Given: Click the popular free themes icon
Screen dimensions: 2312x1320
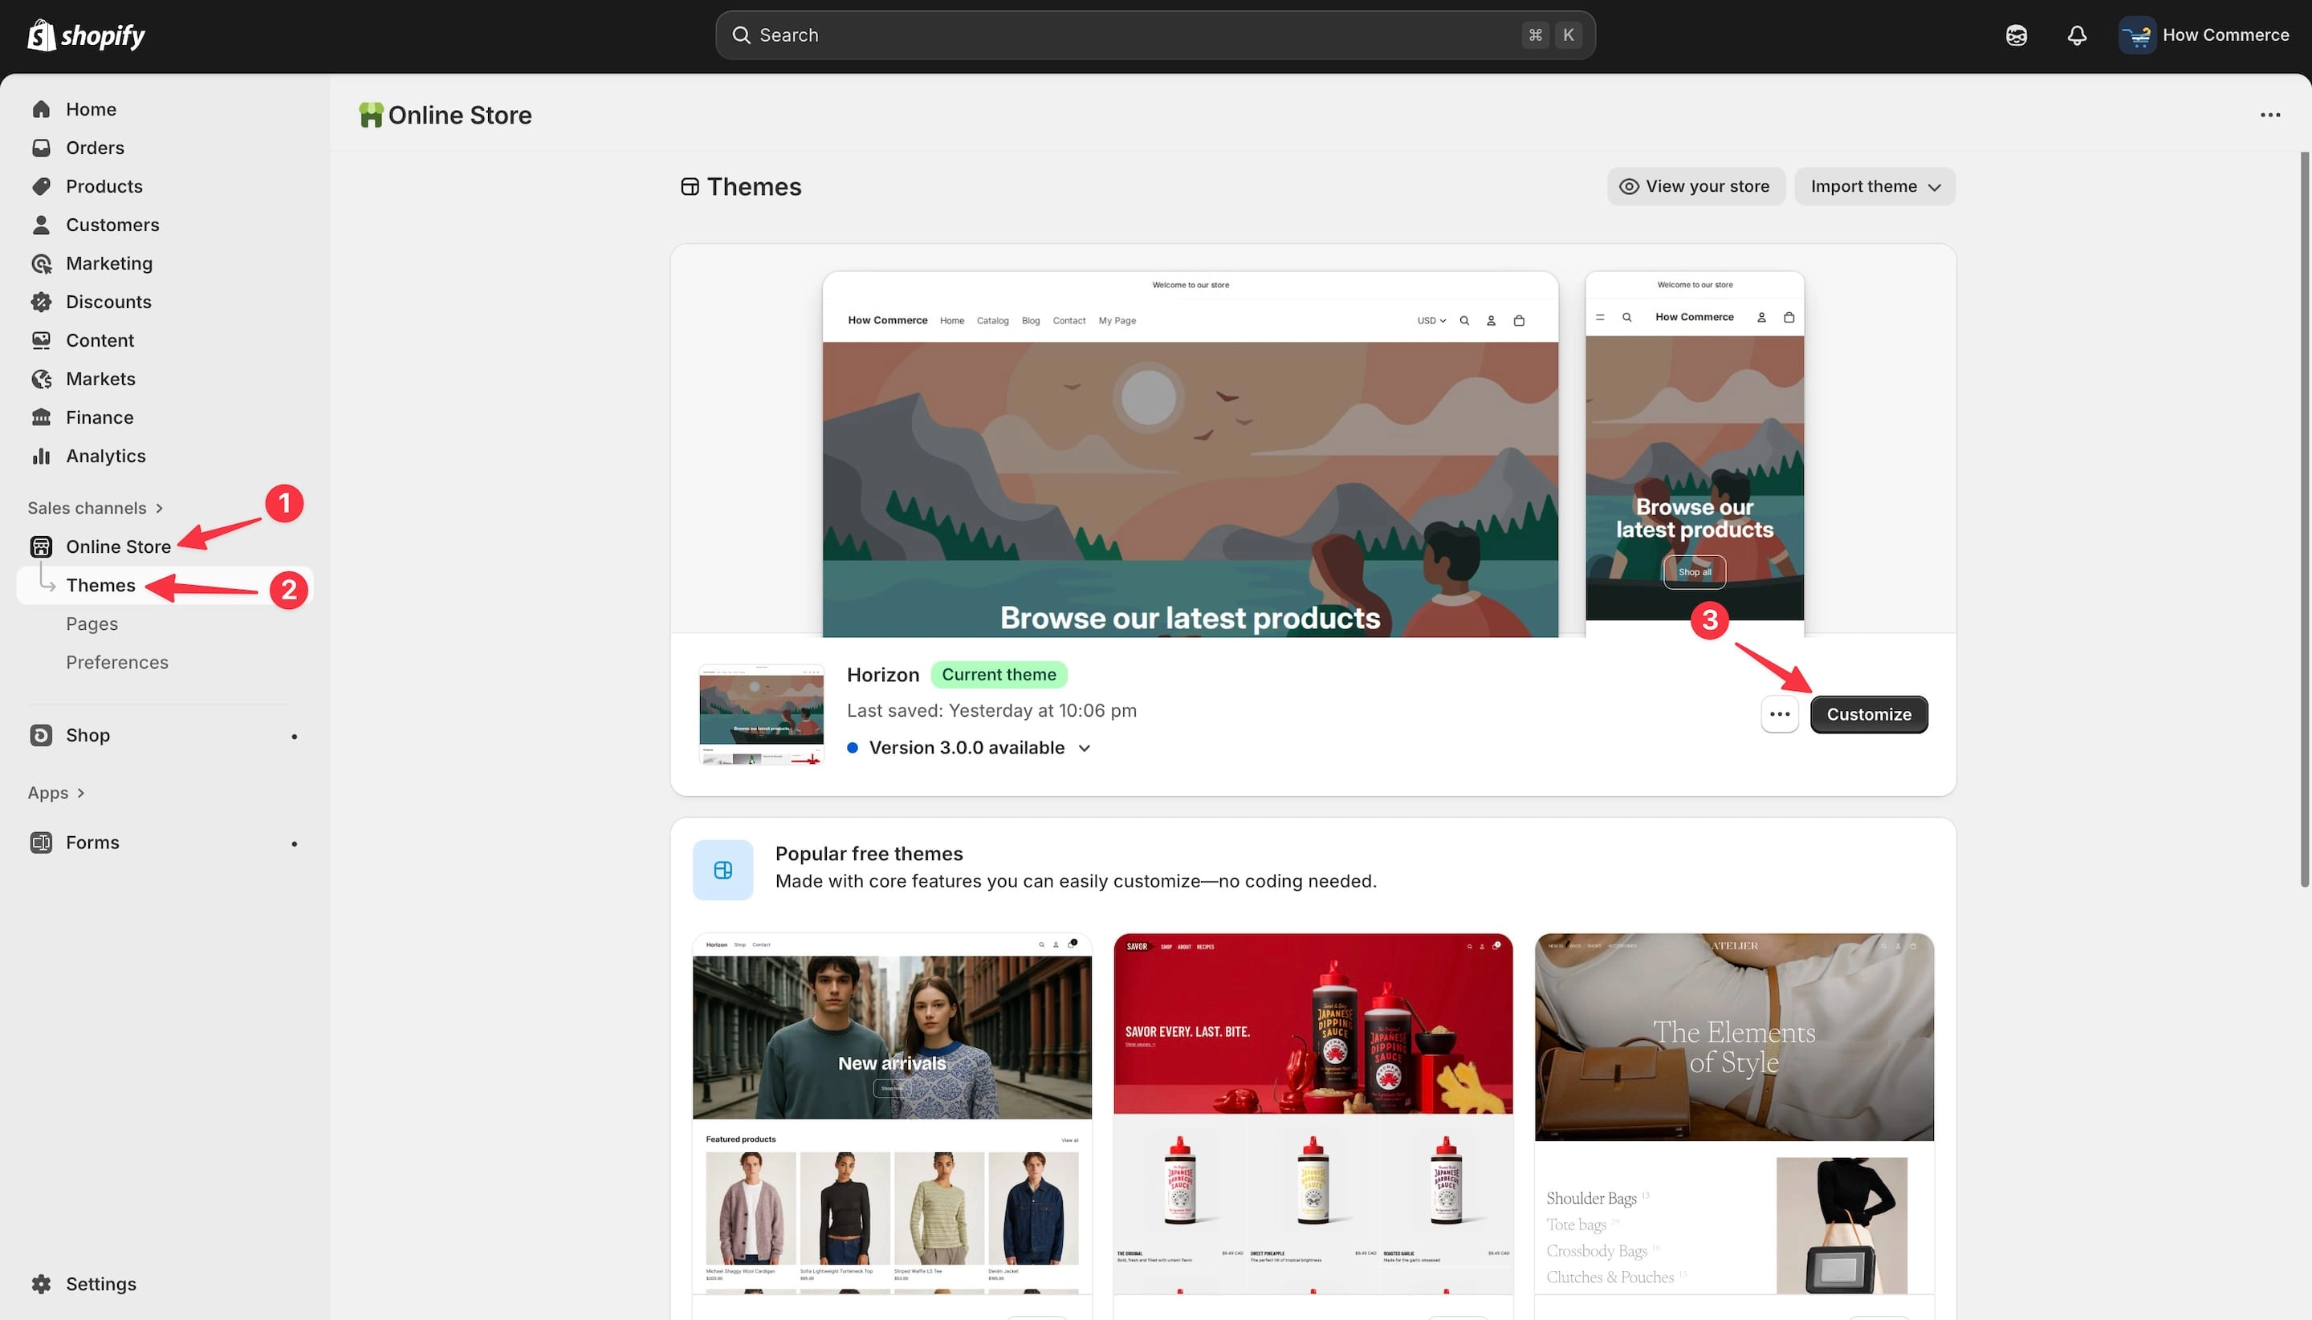Looking at the screenshot, I should click(x=722, y=871).
